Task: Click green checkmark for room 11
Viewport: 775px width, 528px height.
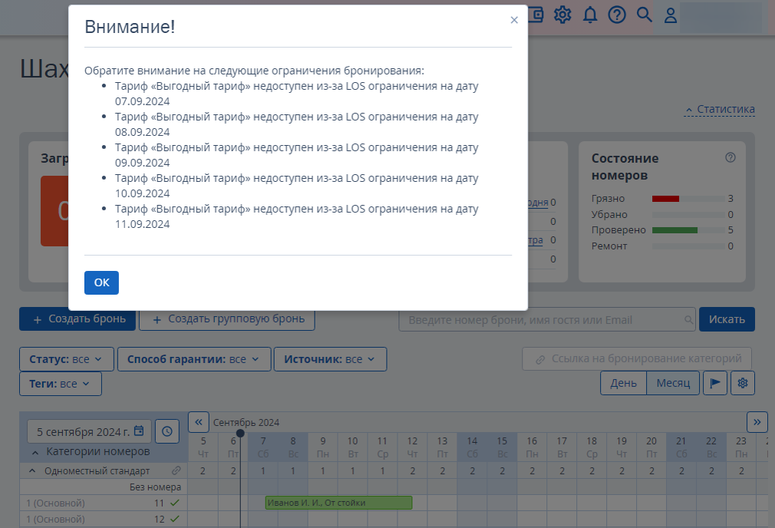Action: (x=174, y=503)
